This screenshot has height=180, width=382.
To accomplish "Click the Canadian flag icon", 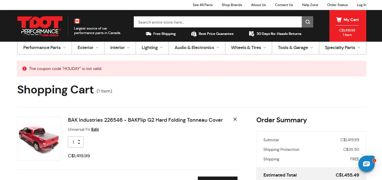I will click(x=77, y=21).
